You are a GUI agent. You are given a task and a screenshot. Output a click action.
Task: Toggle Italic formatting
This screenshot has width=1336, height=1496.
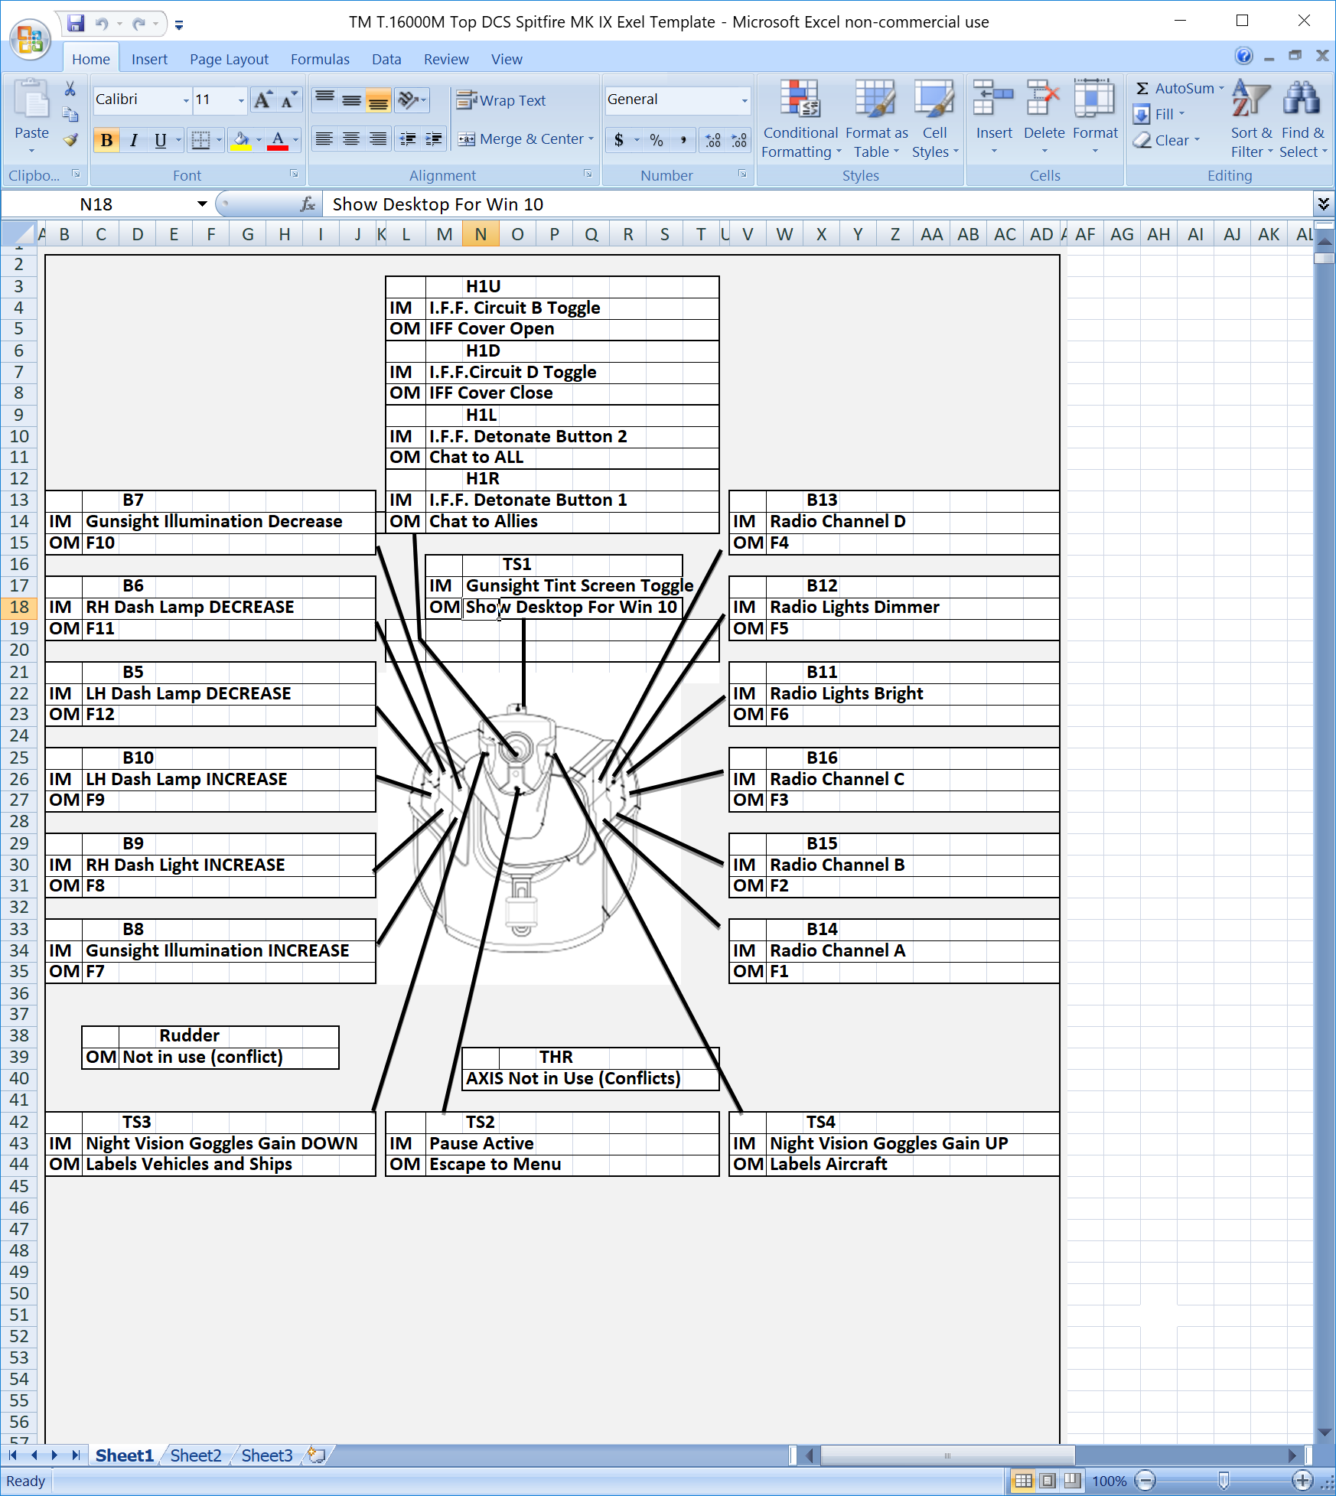pos(134,139)
